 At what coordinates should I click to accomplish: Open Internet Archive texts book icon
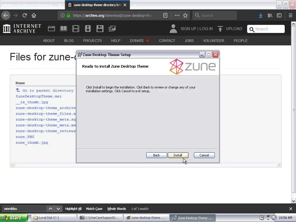pos(63,29)
